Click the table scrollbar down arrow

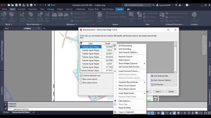(x=175, y=72)
